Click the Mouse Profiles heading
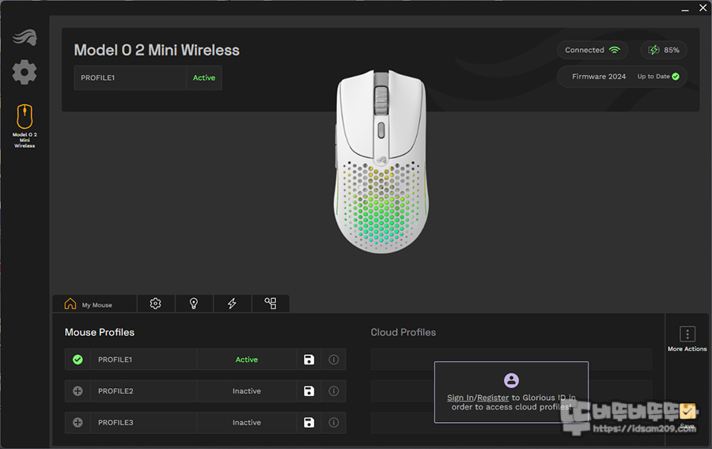Viewport: 712px width, 449px height. [x=100, y=333]
